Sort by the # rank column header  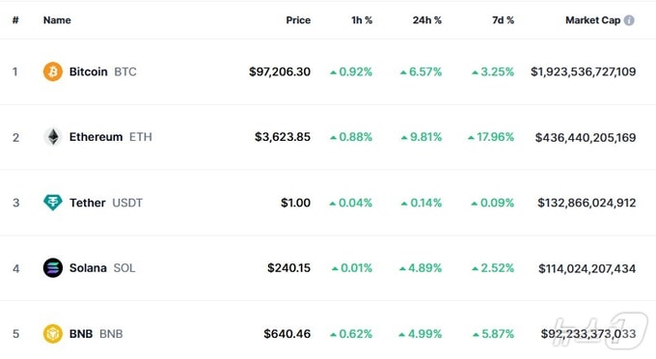point(15,20)
